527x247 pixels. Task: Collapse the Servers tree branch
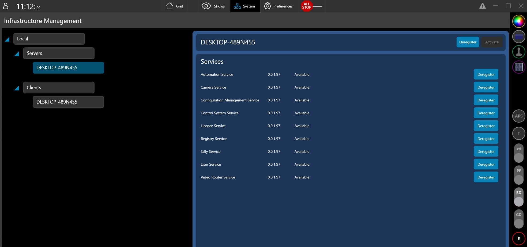[x=17, y=54]
